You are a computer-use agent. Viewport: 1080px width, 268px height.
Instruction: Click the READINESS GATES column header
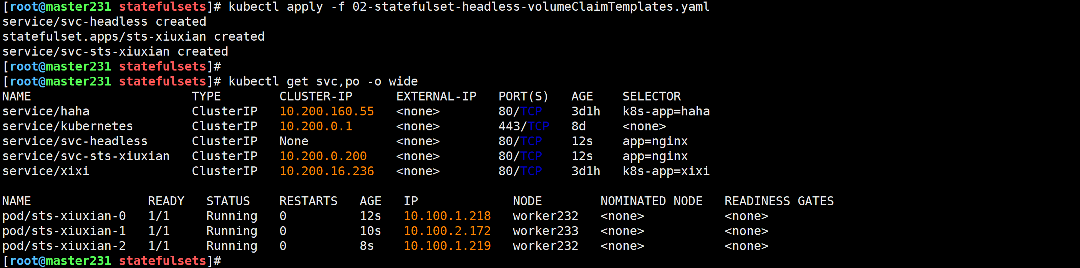(779, 201)
